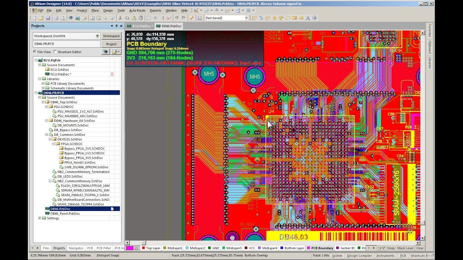Click the Clear button
Image resolution: width=463 pixels, height=260 pixels.
tap(420, 248)
